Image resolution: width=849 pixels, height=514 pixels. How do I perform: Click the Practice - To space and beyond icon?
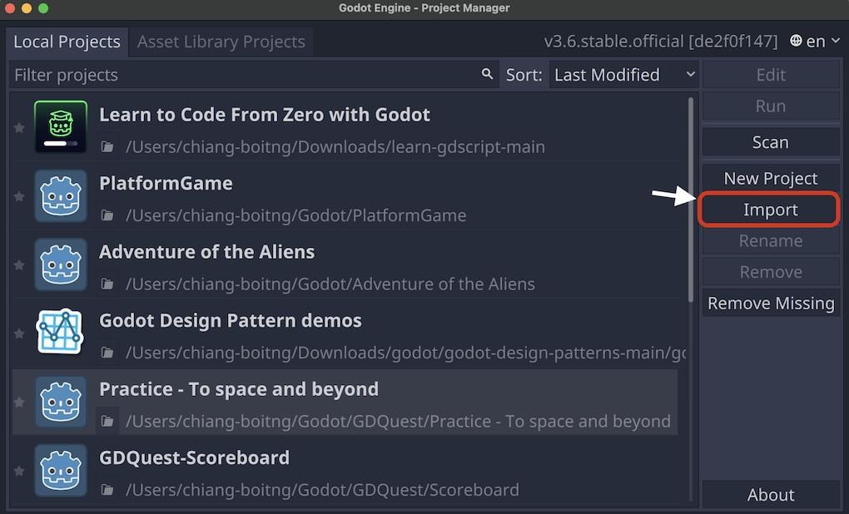(61, 402)
